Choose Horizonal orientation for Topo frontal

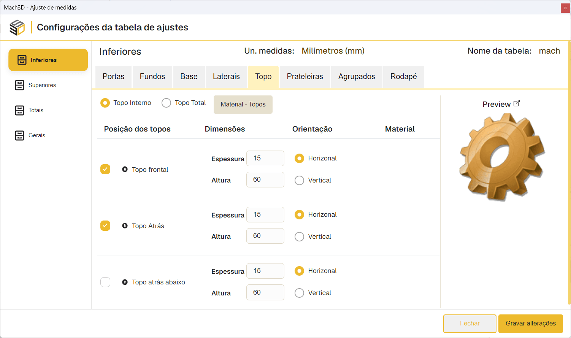299,158
